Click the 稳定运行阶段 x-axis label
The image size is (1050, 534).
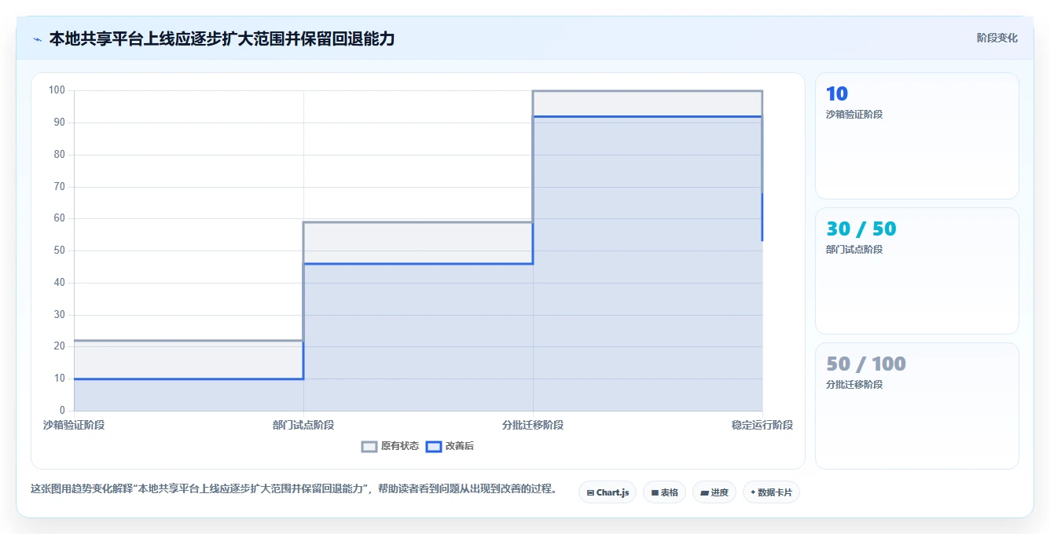coord(762,425)
